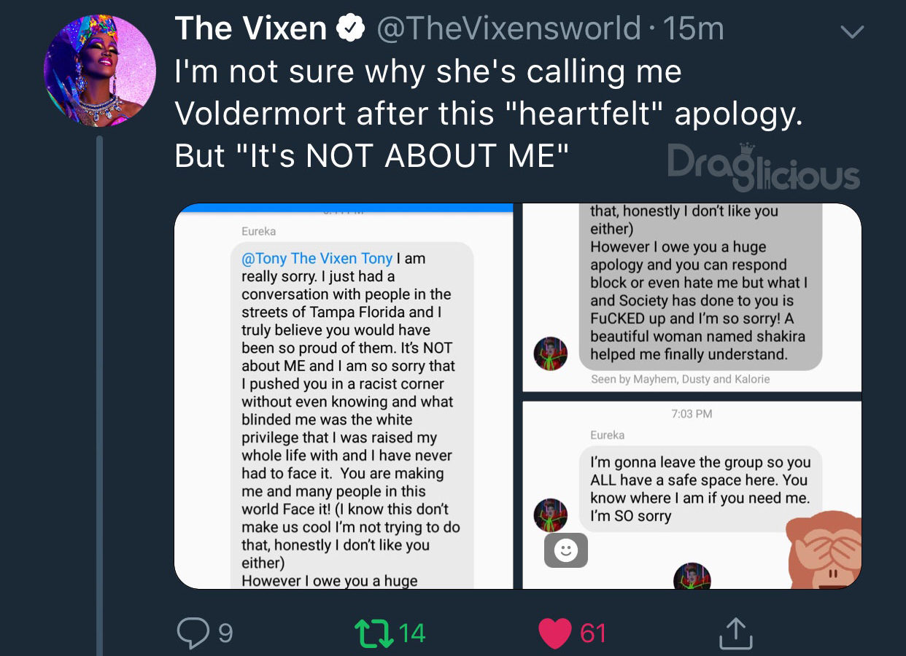This screenshot has height=656, width=906.
Task: Click the blue verified checkmark badge
Action: tap(351, 28)
